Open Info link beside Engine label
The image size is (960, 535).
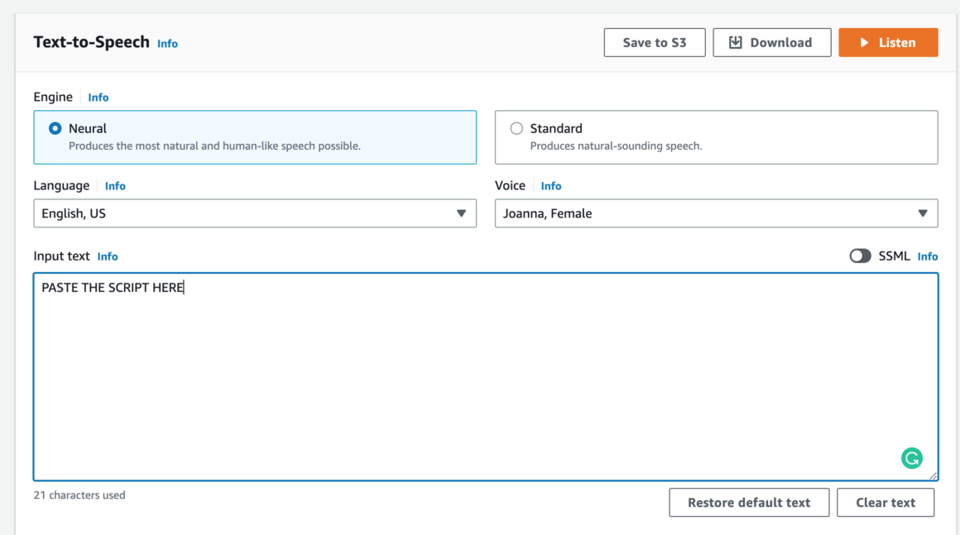[x=98, y=98]
